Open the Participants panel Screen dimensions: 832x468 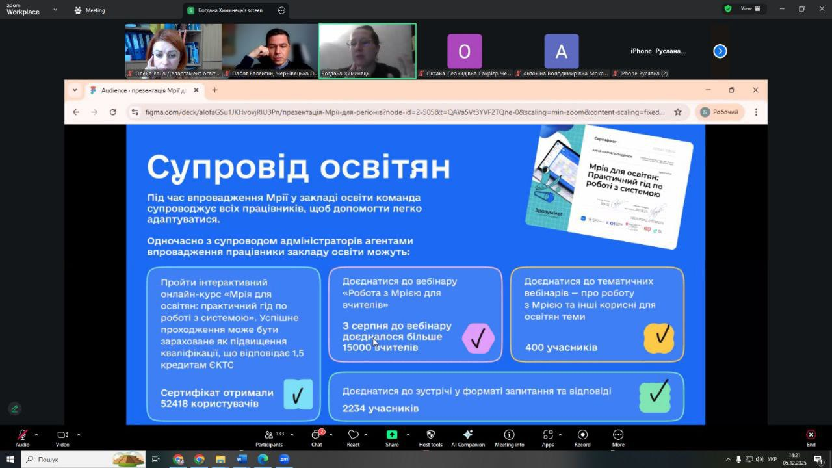click(x=269, y=438)
